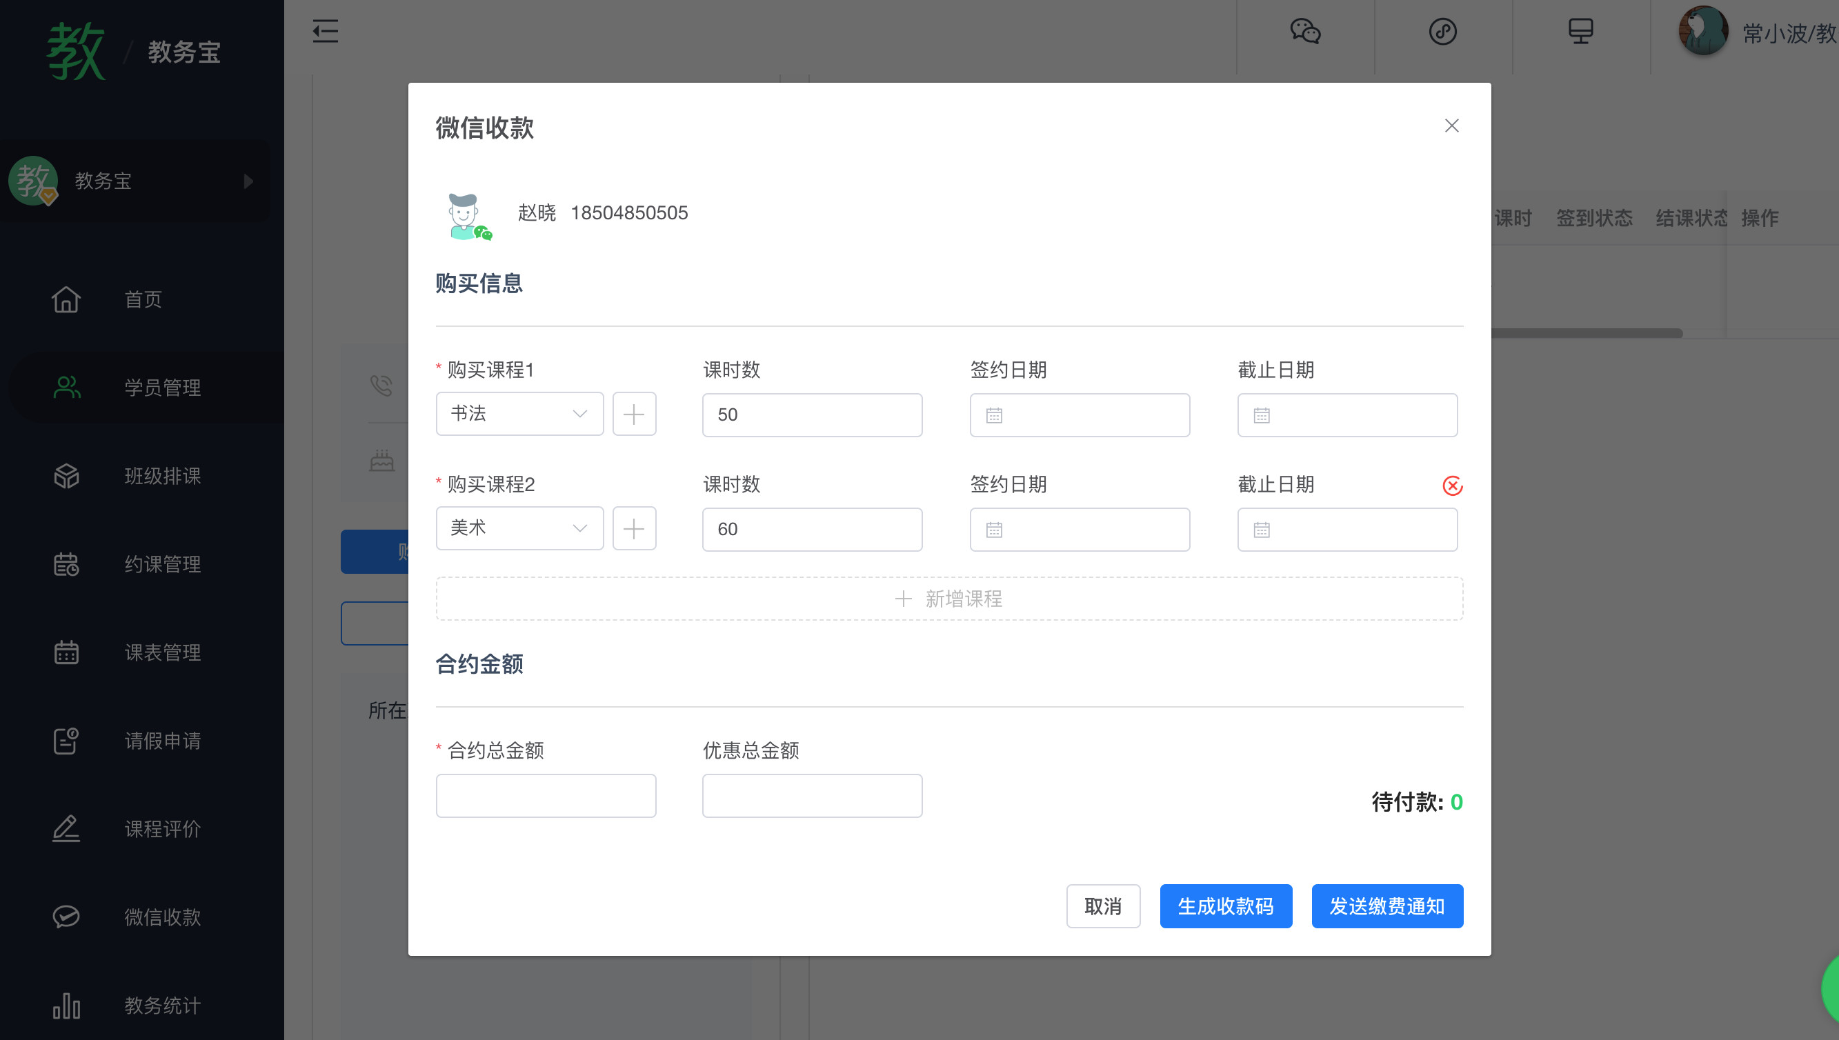This screenshot has width=1839, height=1040.
Task: Open 微信收款 in the sidebar menu
Action: click(162, 917)
